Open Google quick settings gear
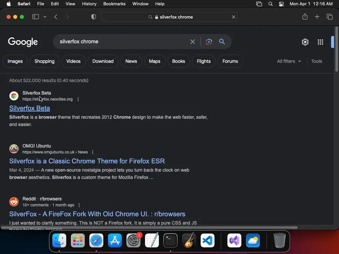The width and height of the screenshot is (339, 254). tap(305, 42)
